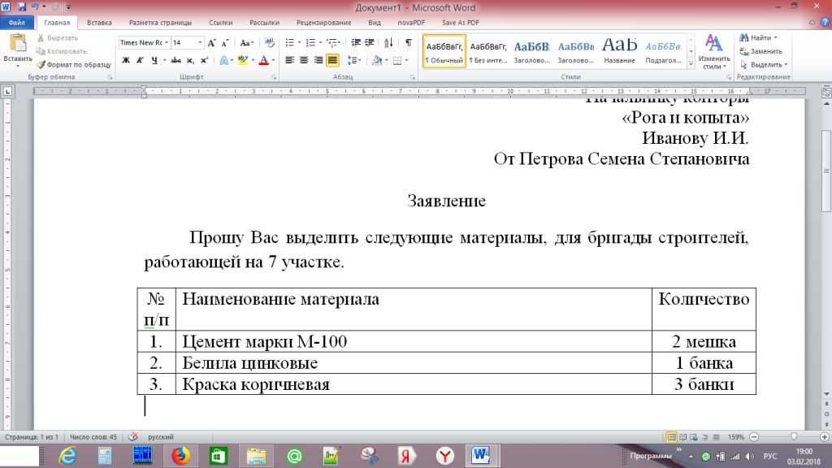Click the paragraph shading icon
The image size is (832, 468).
click(377, 60)
